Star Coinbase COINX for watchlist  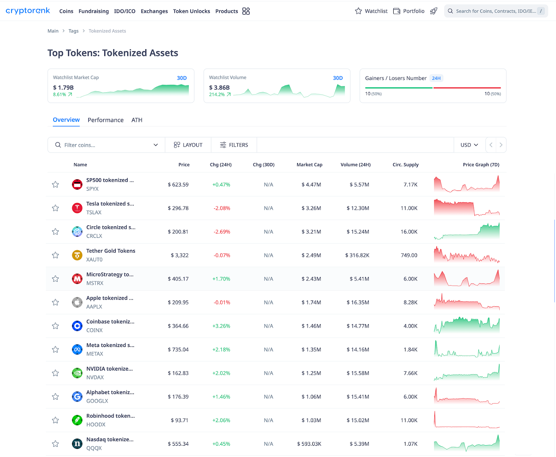pyautogui.click(x=55, y=326)
